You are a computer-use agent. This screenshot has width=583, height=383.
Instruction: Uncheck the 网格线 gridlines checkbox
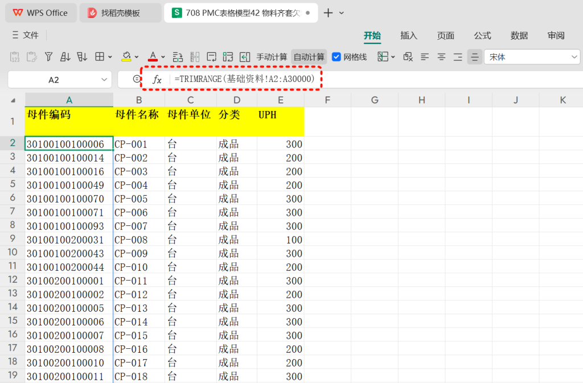[336, 57]
